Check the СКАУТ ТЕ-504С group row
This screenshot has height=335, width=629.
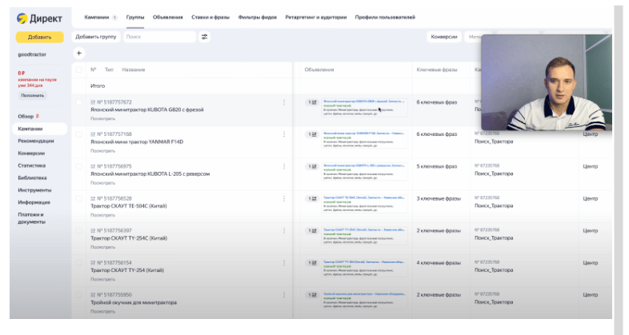pos(79,198)
